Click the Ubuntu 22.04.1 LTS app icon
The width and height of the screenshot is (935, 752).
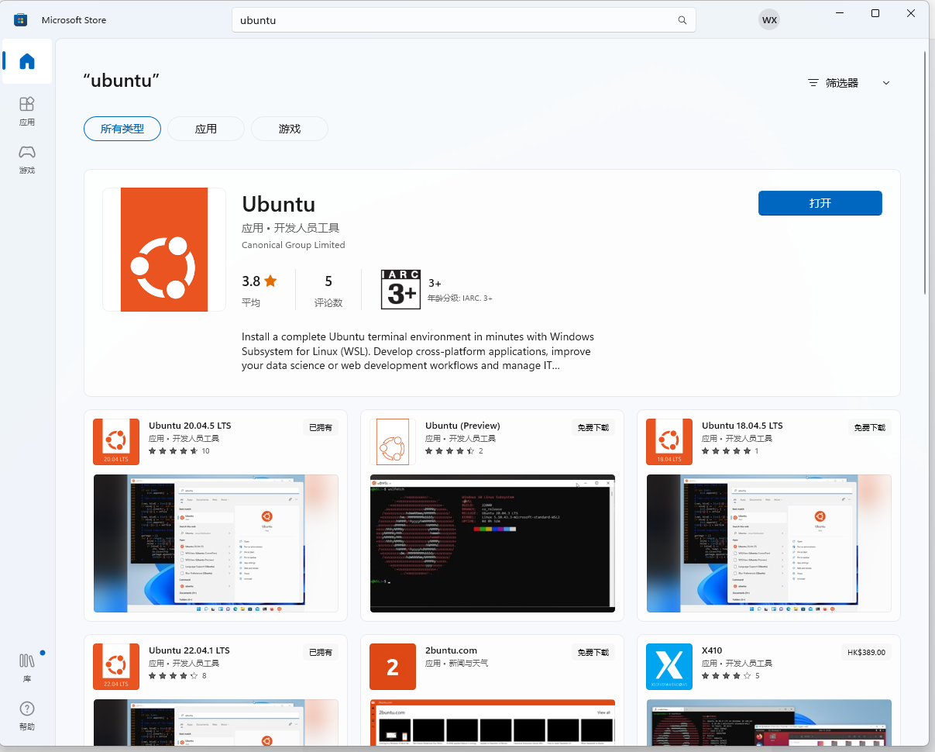click(116, 667)
